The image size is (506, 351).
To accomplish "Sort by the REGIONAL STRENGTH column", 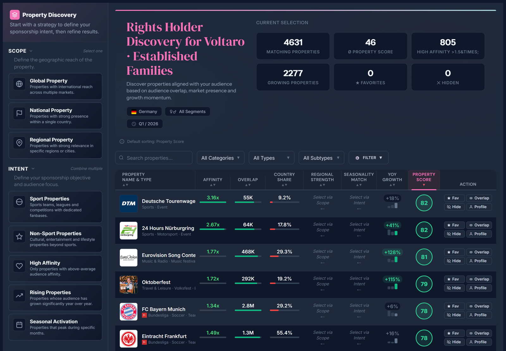I will [322, 179].
